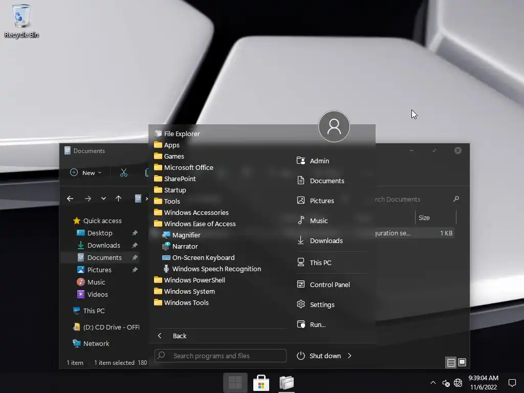Click the Cut scissors icon in Explorer toolbar

coord(124,173)
